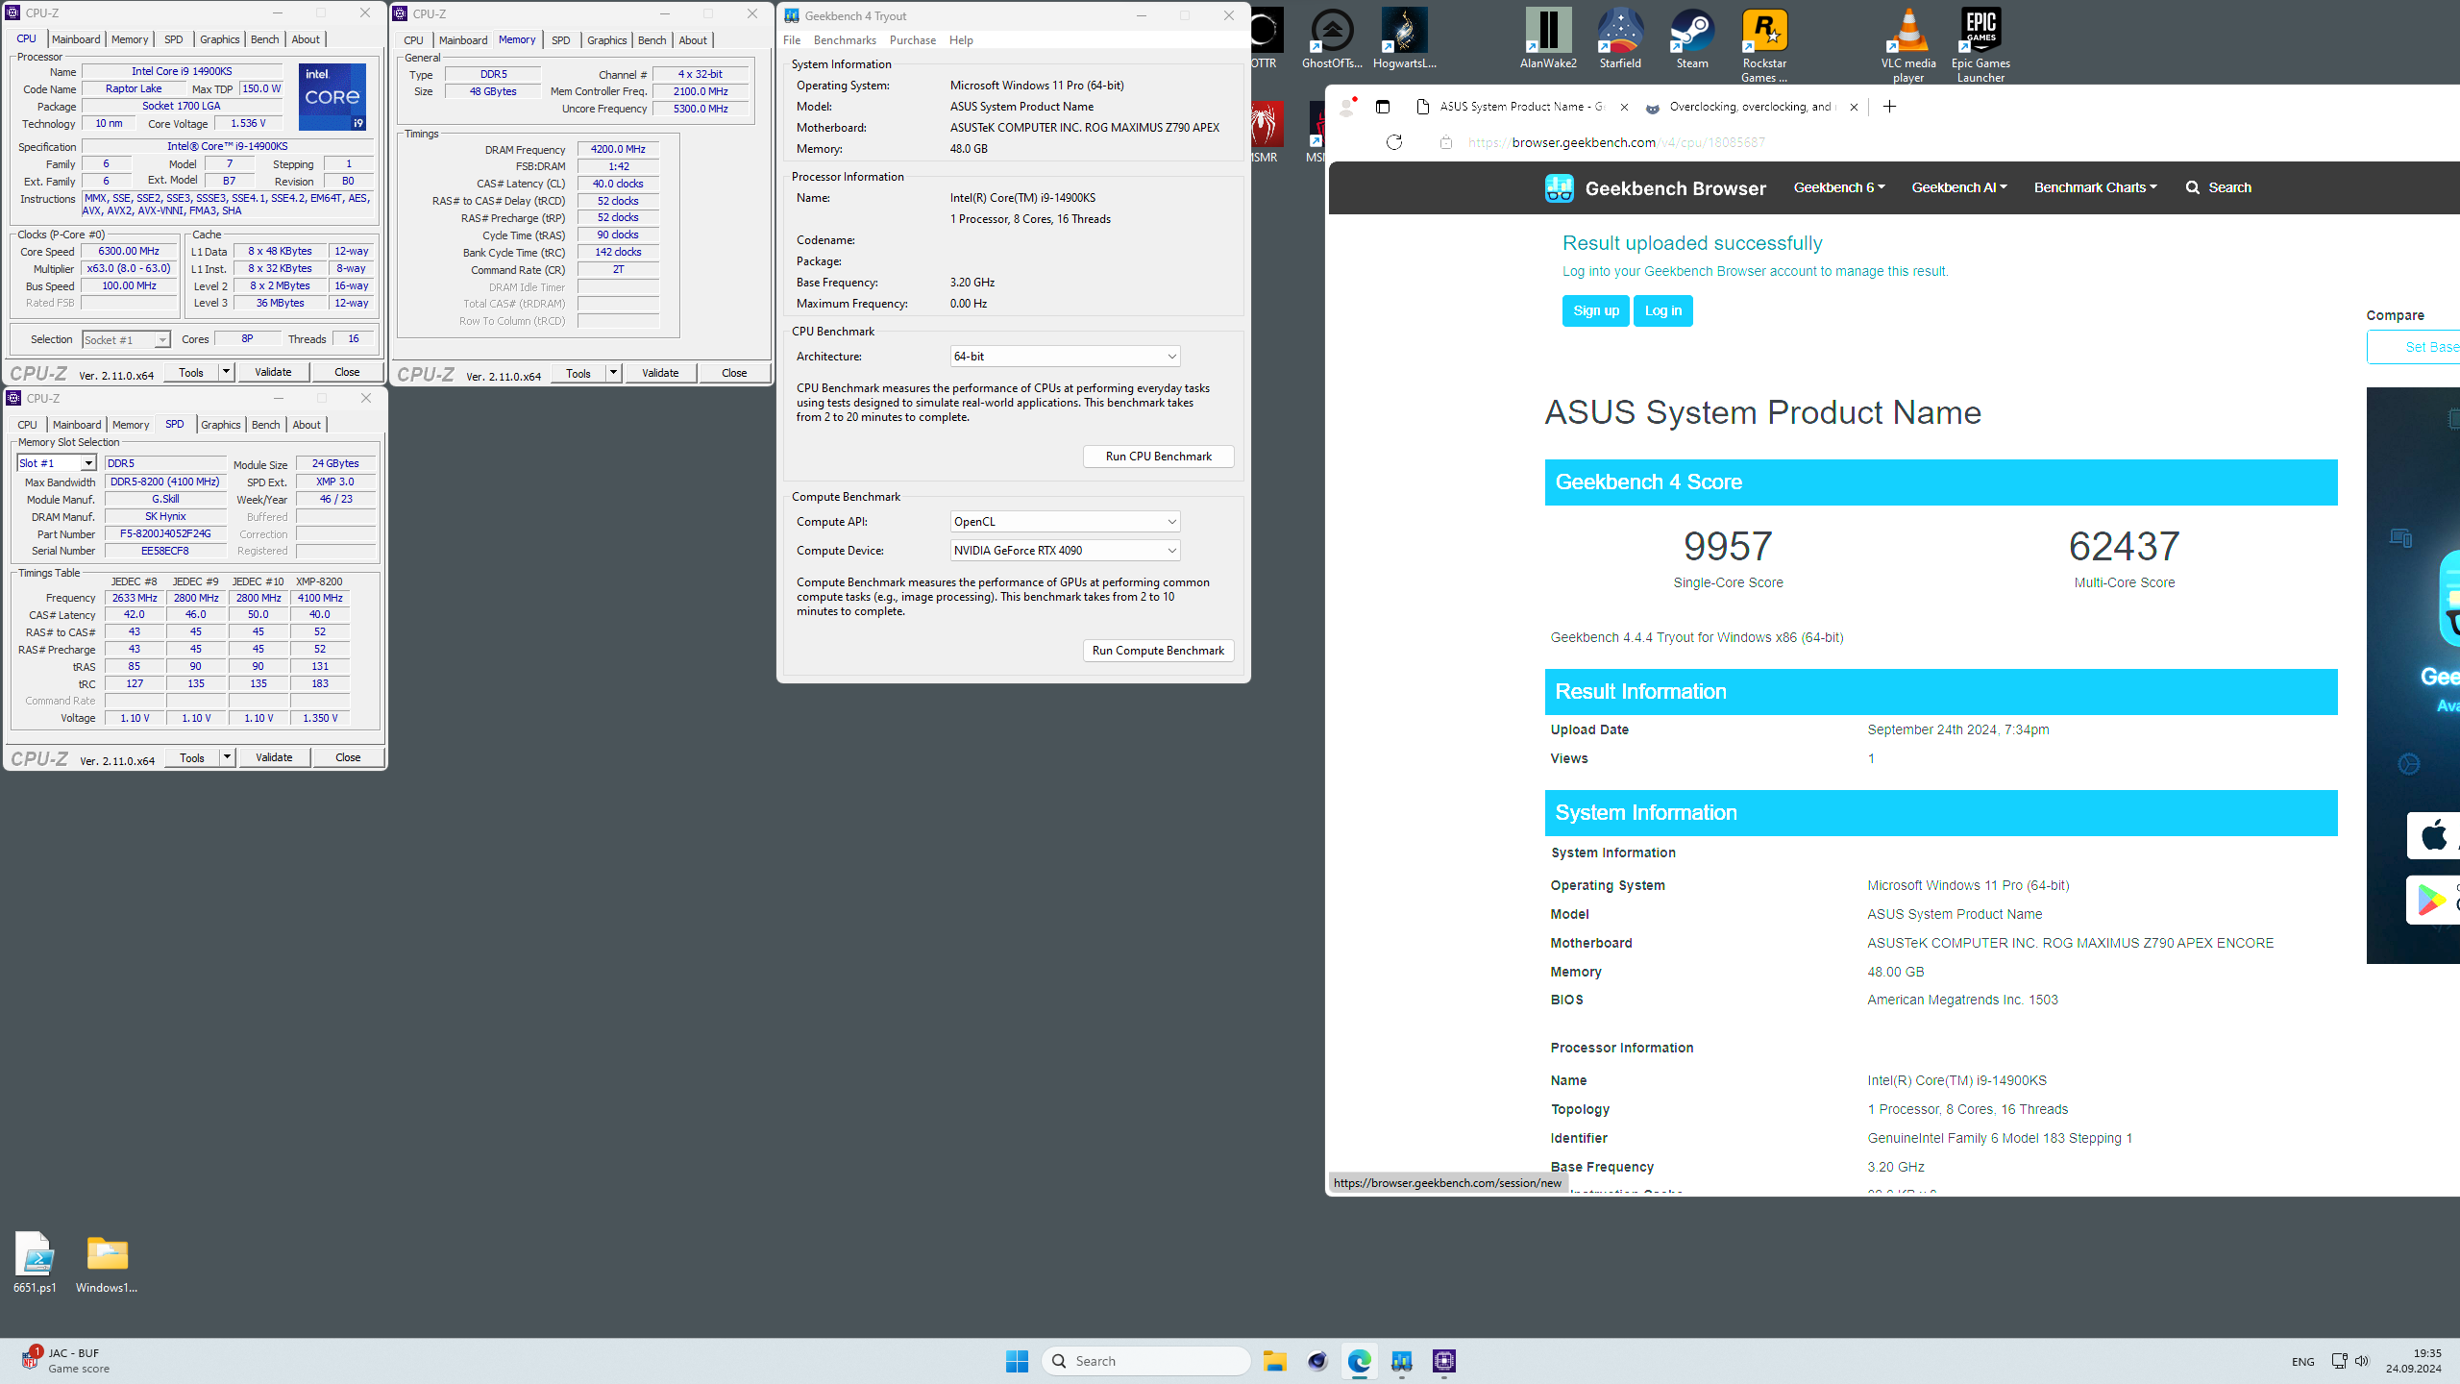Click the 9957 Single-Core Score
Image resolution: width=2460 pixels, height=1384 pixels.
pyautogui.click(x=1728, y=546)
